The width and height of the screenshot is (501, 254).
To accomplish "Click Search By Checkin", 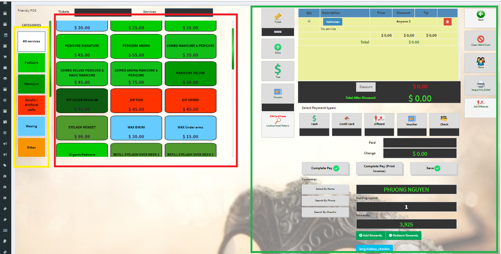I will [x=325, y=212].
